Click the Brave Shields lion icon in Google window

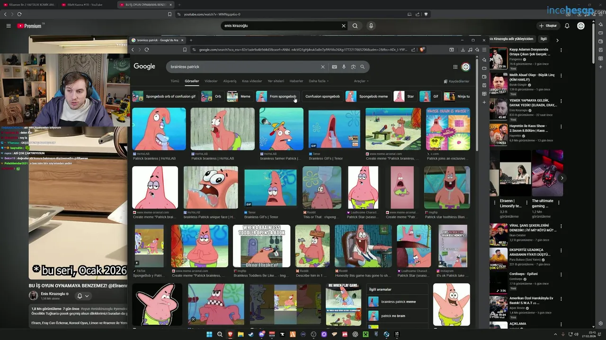422,50
